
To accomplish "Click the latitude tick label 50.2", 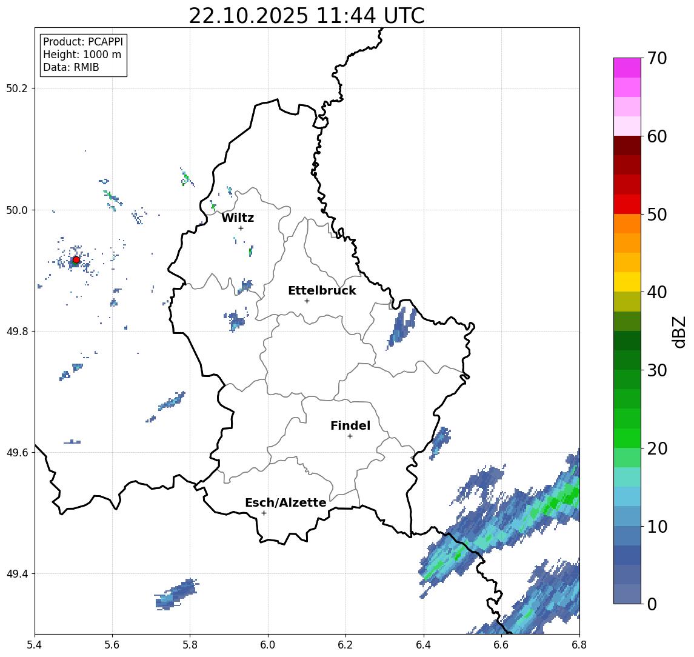I will (16, 88).
